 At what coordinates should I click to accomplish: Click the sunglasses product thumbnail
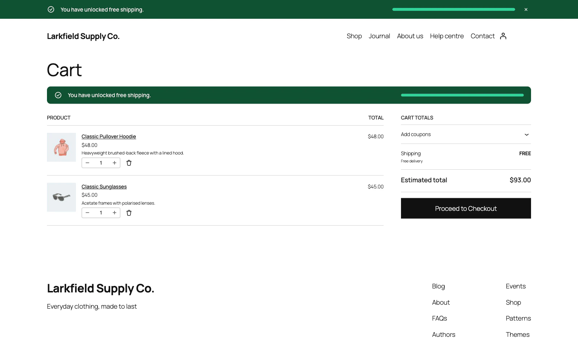61,197
